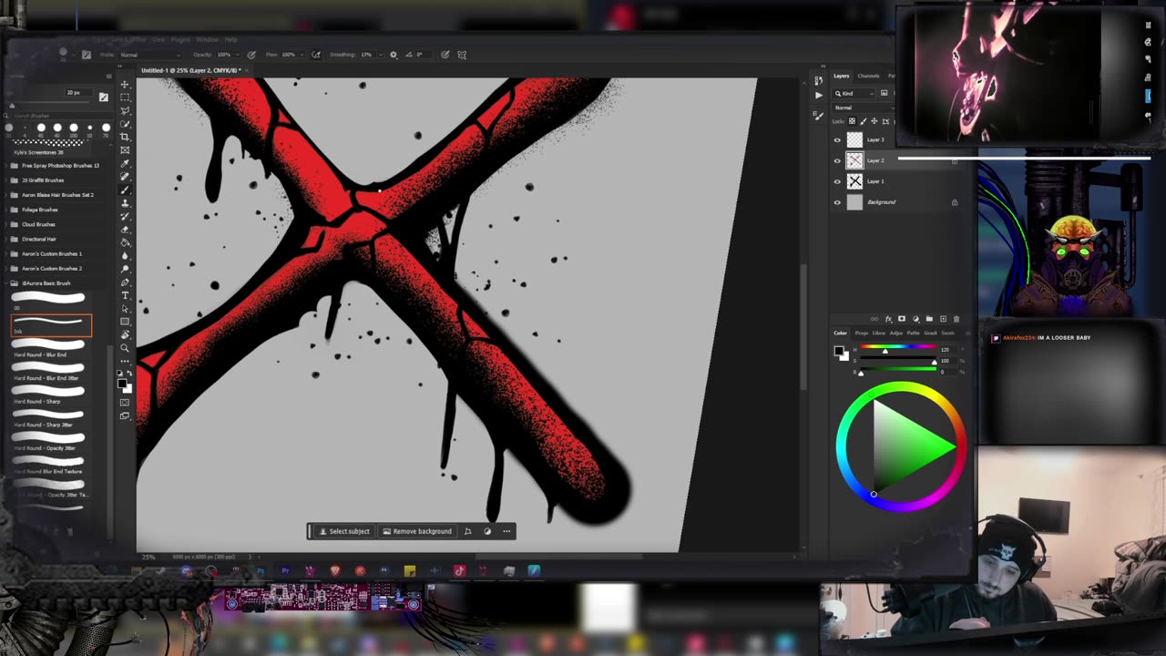
Task: Click the Select subject button
Action: pyautogui.click(x=343, y=531)
